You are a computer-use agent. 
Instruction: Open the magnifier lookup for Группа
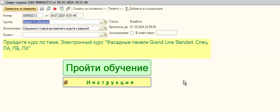[x=105, y=22]
